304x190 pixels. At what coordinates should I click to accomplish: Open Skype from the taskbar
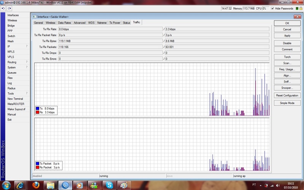click(x=109, y=185)
